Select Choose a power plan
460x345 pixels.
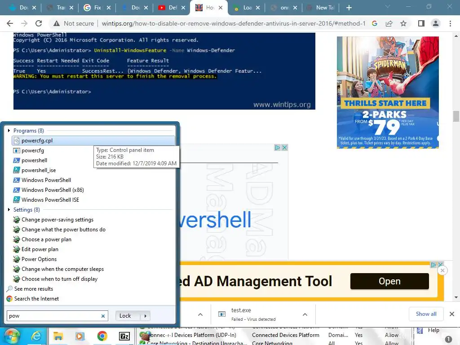(46, 239)
